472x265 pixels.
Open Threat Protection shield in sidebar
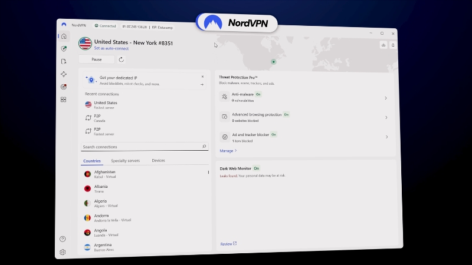64,49
